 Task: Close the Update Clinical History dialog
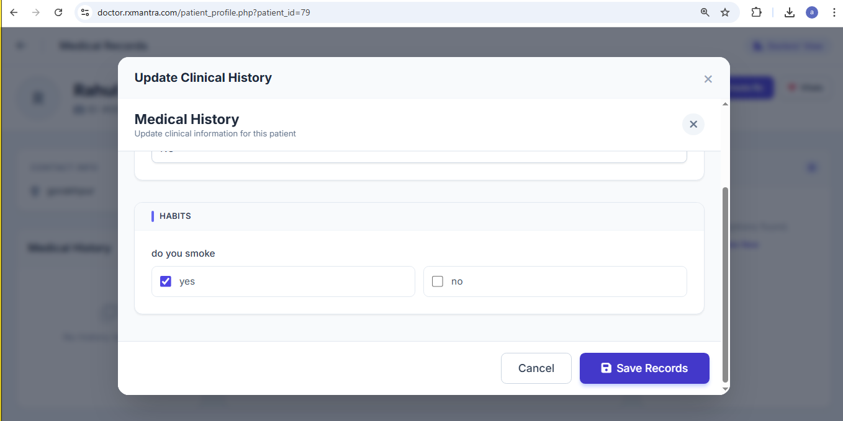(708, 79)
